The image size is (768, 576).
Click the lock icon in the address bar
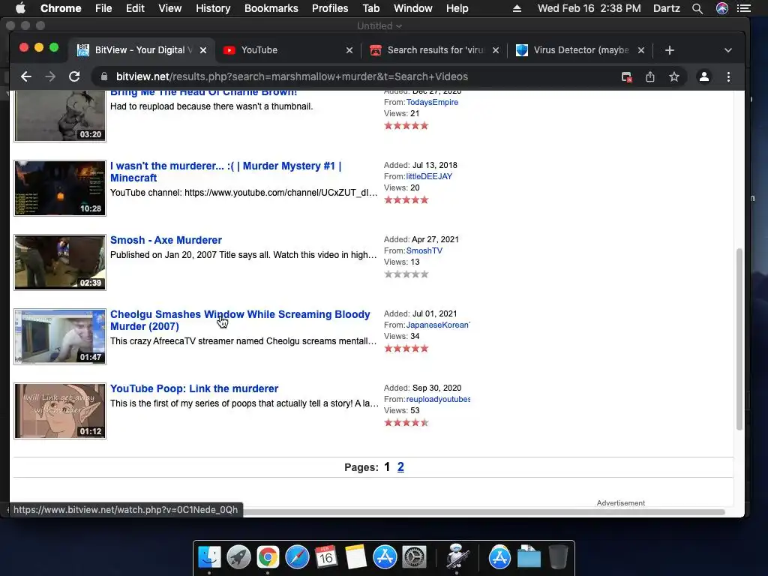point(103,77)
